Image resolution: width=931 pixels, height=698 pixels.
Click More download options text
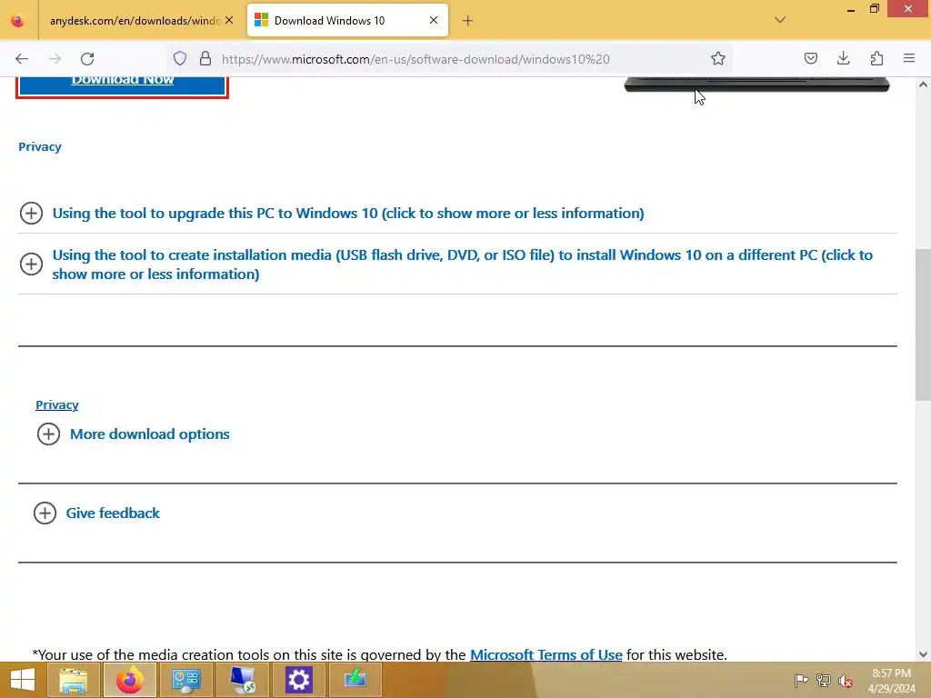(150, 434)
